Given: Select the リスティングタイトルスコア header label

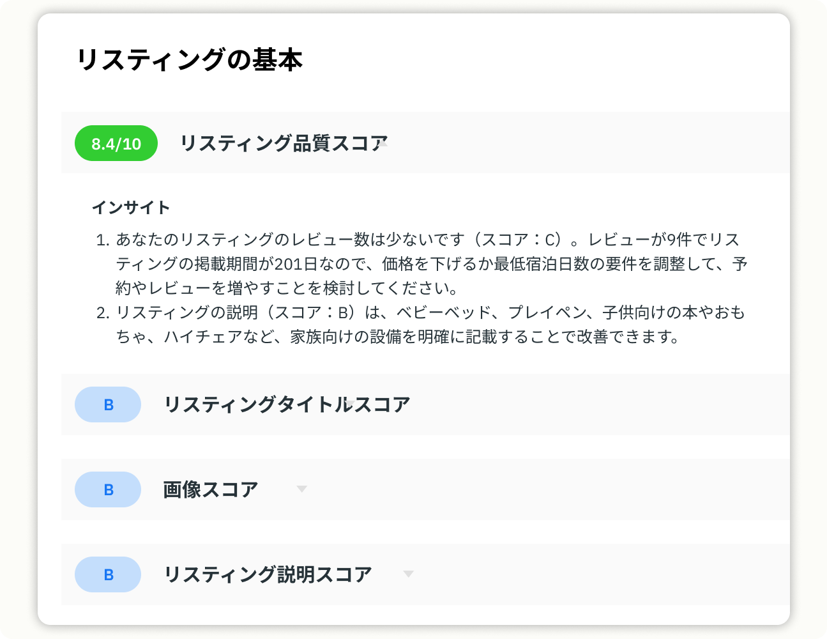Looking at the screenshot, I should coord(287,404).
